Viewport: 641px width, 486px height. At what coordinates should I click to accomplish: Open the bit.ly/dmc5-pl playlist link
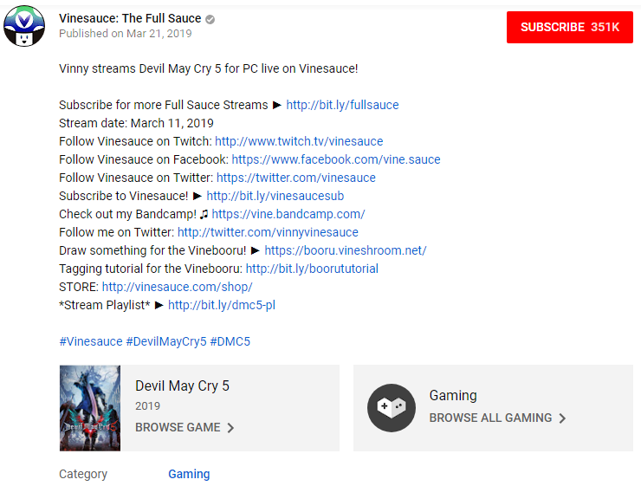click(222, 305)
